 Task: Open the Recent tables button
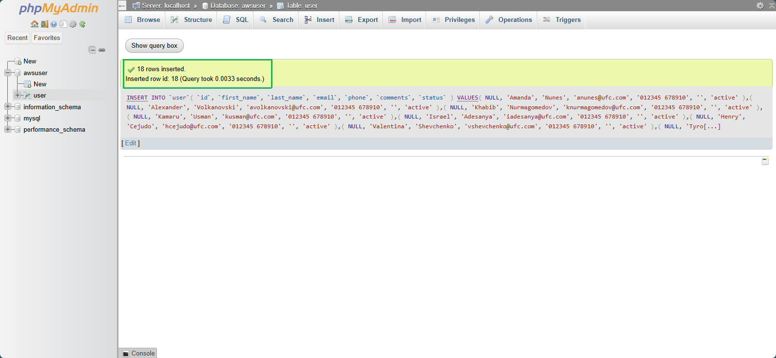[x=18, y=38]
